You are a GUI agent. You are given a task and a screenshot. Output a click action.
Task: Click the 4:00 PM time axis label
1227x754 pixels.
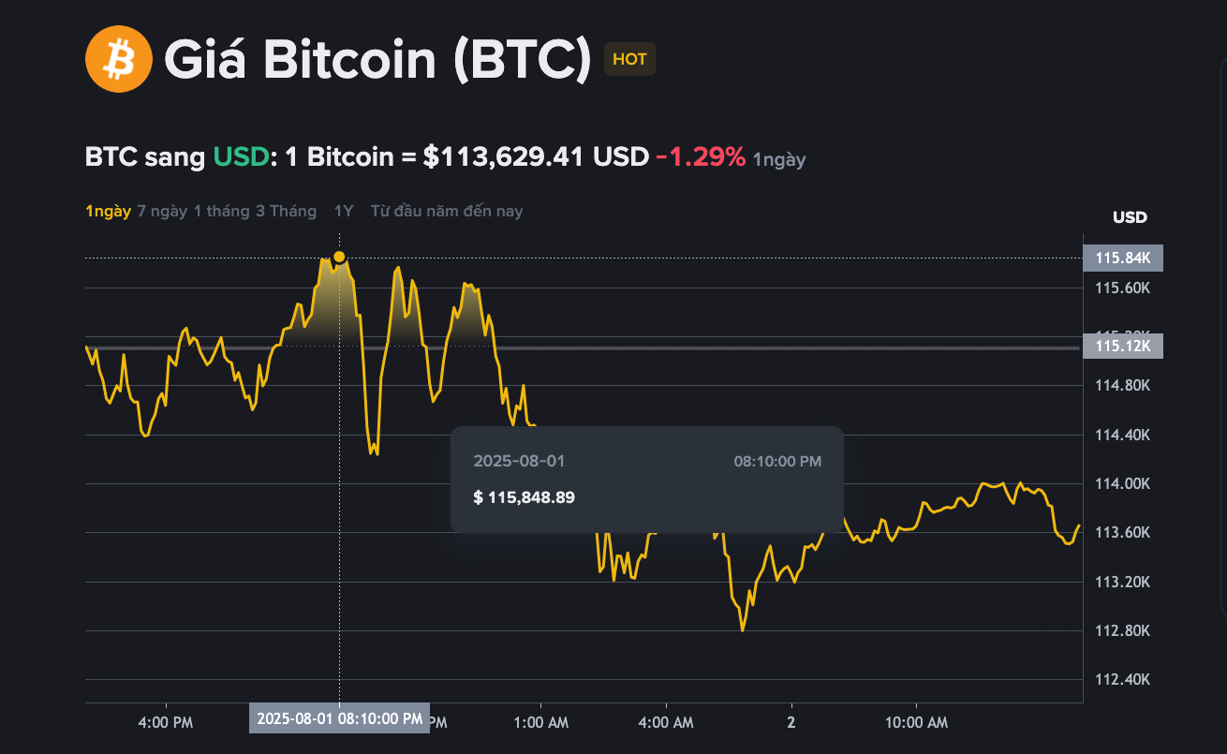coord(166,722)
